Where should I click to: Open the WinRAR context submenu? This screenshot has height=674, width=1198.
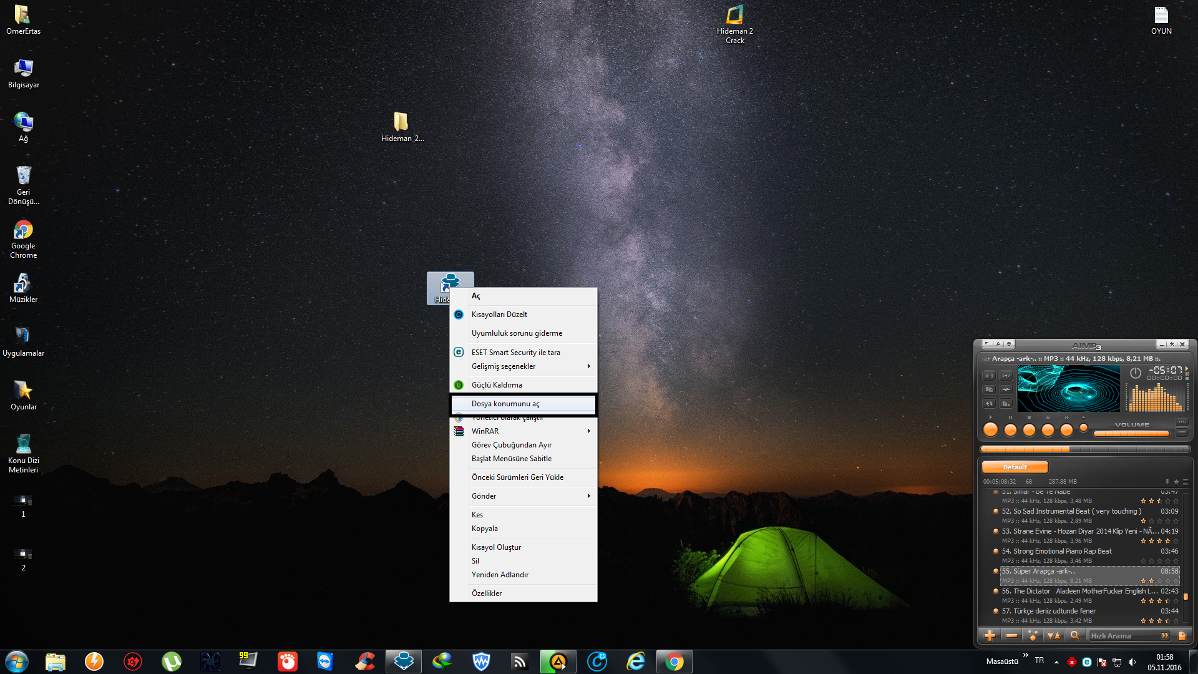point(524,431)
